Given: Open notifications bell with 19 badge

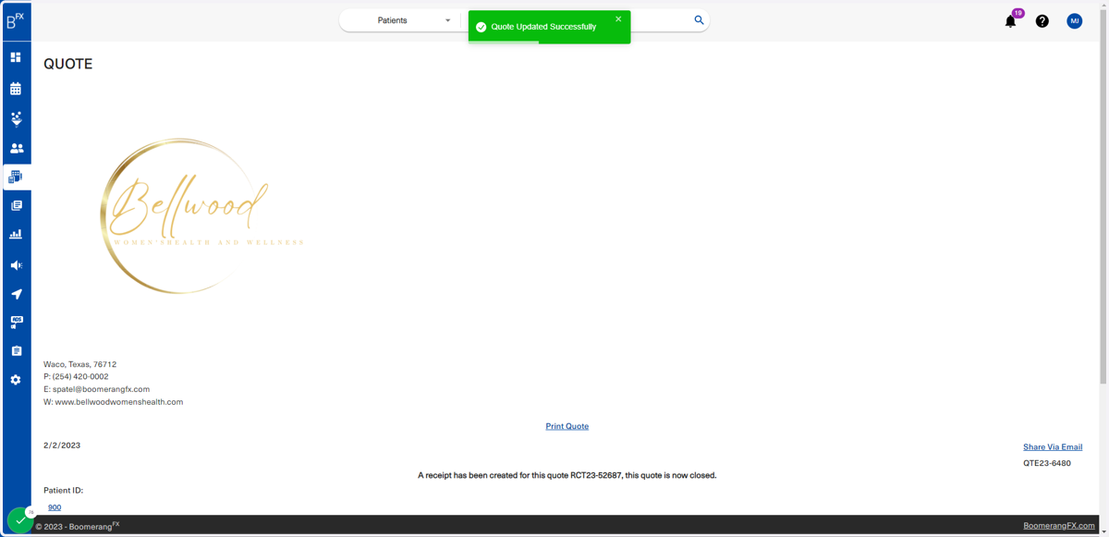Looking at the screenshot, I should (1011, 20).
